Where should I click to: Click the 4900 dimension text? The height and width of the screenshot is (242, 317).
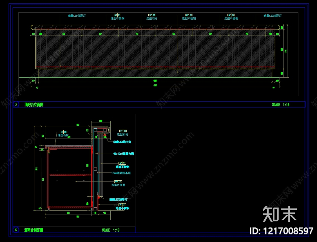[155, 80]
